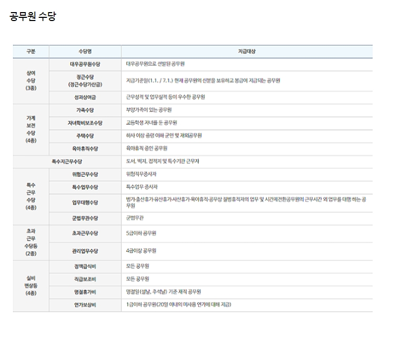Click the '위험근무수당' cell
Screen dimensions: 398x338
click(x=85, y=175)
